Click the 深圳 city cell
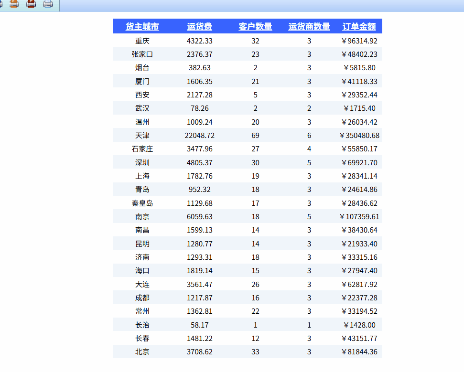Viewport: 464px width, 372px height. point(142,163)
